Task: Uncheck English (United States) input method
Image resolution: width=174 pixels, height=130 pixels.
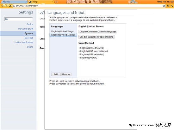Action: (79, 48)
